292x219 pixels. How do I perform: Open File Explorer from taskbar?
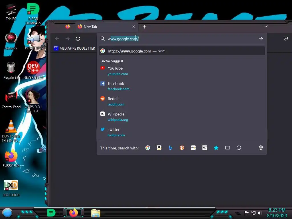tap(96, 213)
